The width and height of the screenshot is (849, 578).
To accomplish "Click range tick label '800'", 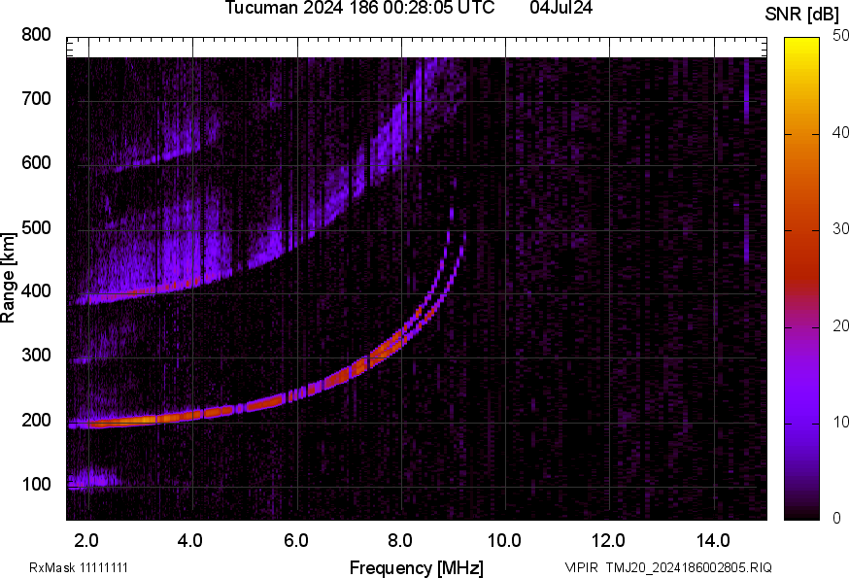I will 36,35.
